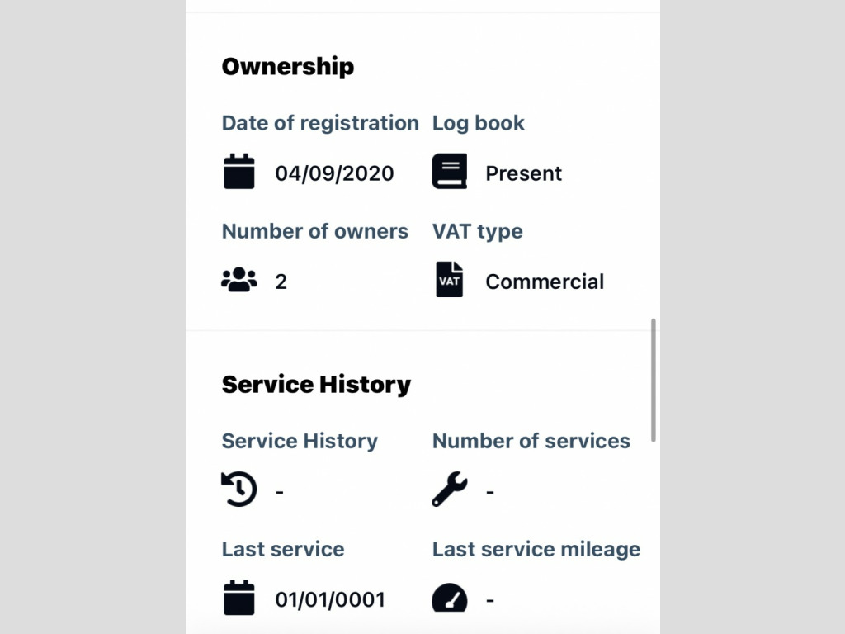Click the wrench services icon
Viewport: 845px width, 634px height.
[x=449, y=490]
